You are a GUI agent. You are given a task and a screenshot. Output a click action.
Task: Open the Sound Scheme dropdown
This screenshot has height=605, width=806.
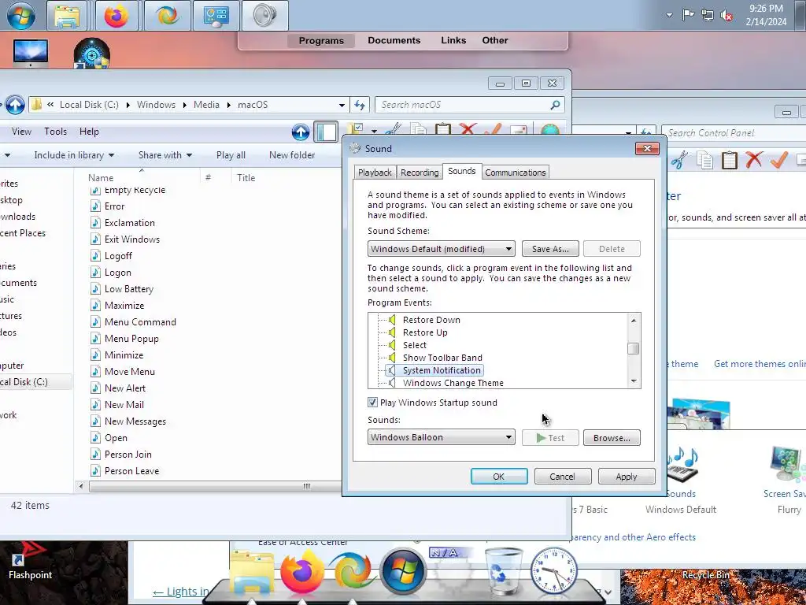[441, 249]
